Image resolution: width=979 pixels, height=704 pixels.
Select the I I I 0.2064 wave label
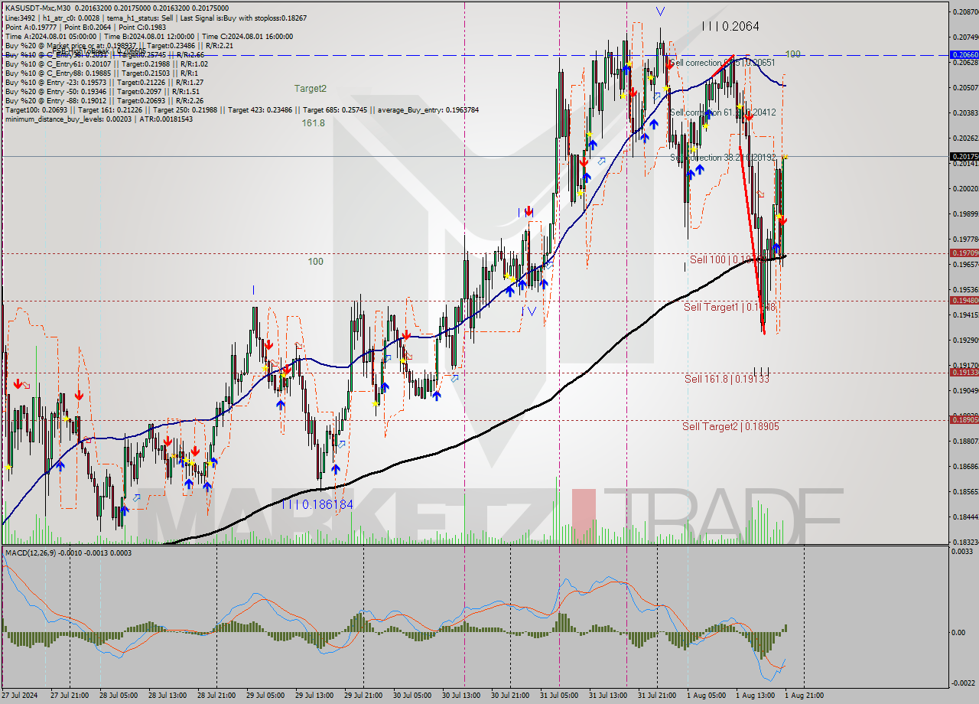pos(730,26)
